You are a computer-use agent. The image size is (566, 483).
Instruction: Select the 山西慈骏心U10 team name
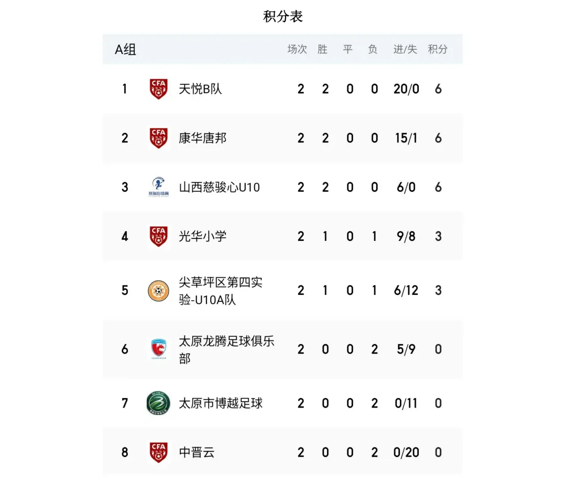click(x=219, y=188)
